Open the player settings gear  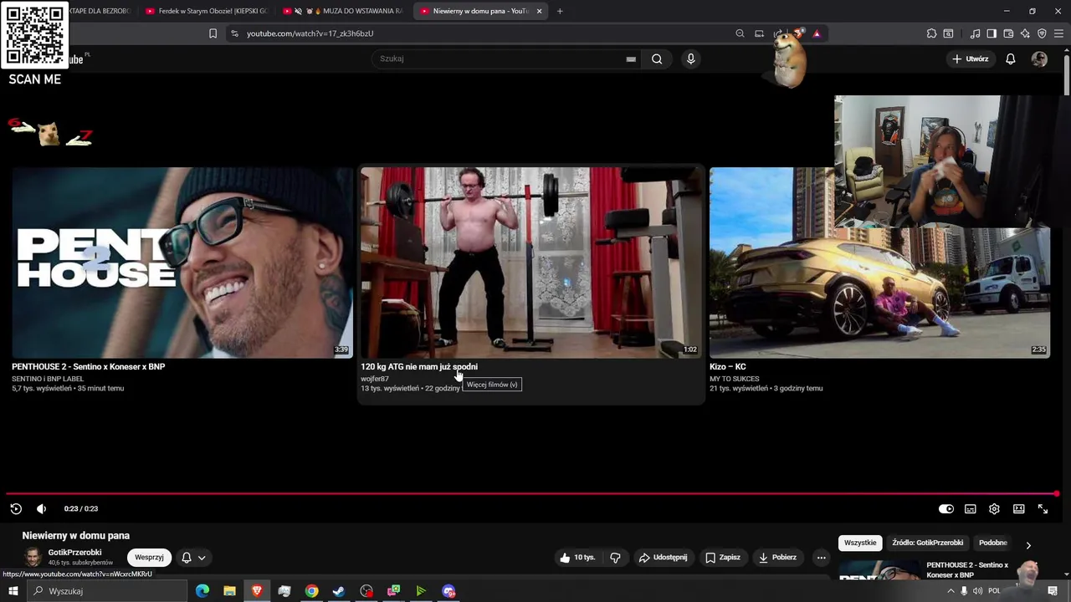[994, 508]
